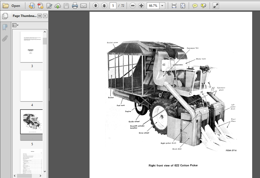260x178 pixels.
Task: Click the 'Water tank' label
Action: [201, 59]
